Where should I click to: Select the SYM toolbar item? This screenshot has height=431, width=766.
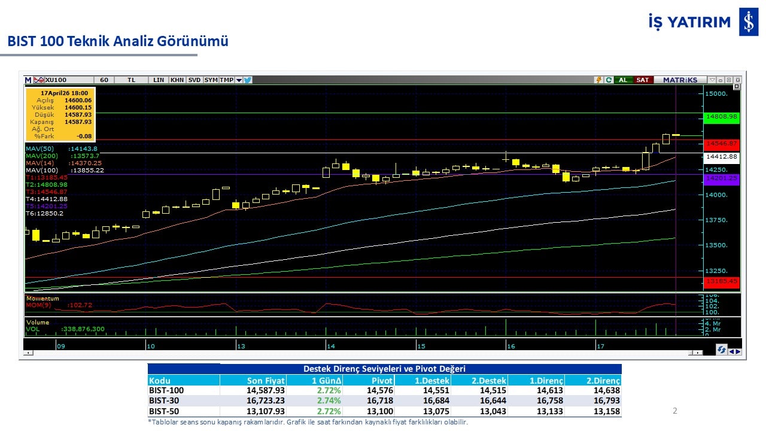pos(211,80)
